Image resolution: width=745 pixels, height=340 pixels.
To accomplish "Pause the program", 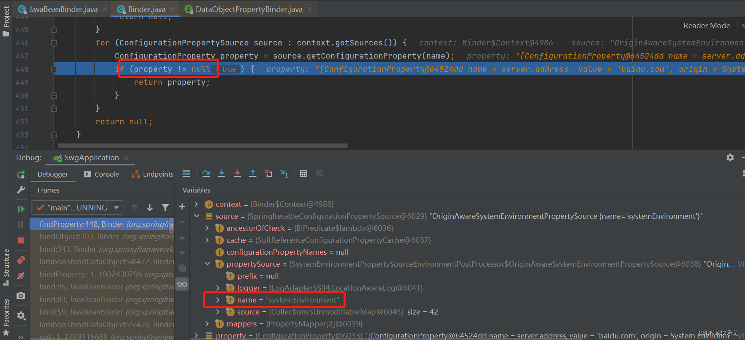I will click(x=21, y=224).
